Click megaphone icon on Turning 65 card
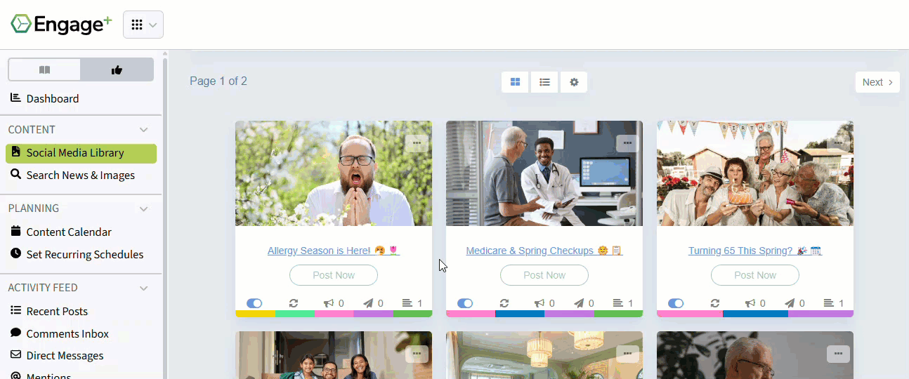 750,303
